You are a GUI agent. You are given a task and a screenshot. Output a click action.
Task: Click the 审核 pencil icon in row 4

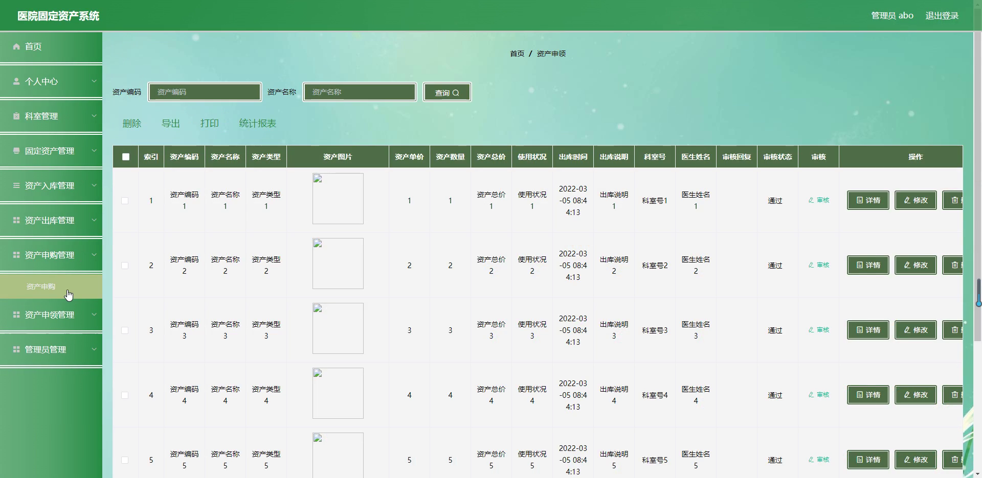coord(811,395)
